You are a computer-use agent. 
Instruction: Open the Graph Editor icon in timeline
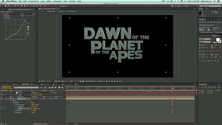pyautogui.click(x=62, y=87)
